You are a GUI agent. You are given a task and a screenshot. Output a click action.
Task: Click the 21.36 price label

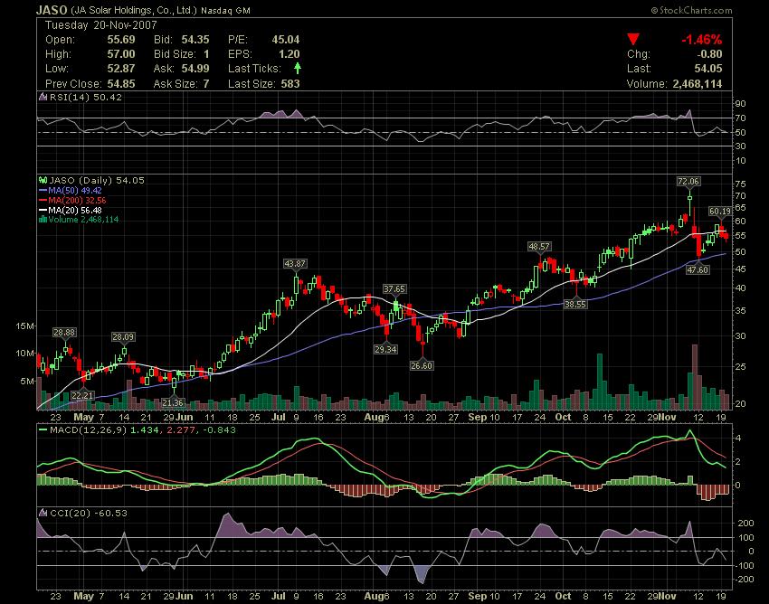tap(173, 403)
